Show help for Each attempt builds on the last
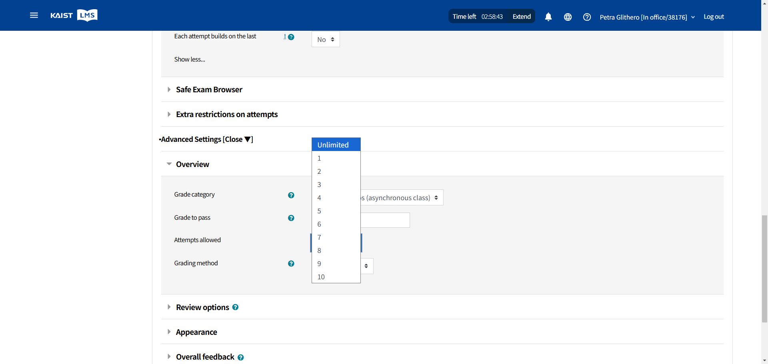 (291, 37)
